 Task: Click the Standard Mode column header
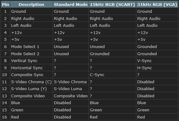71,4
